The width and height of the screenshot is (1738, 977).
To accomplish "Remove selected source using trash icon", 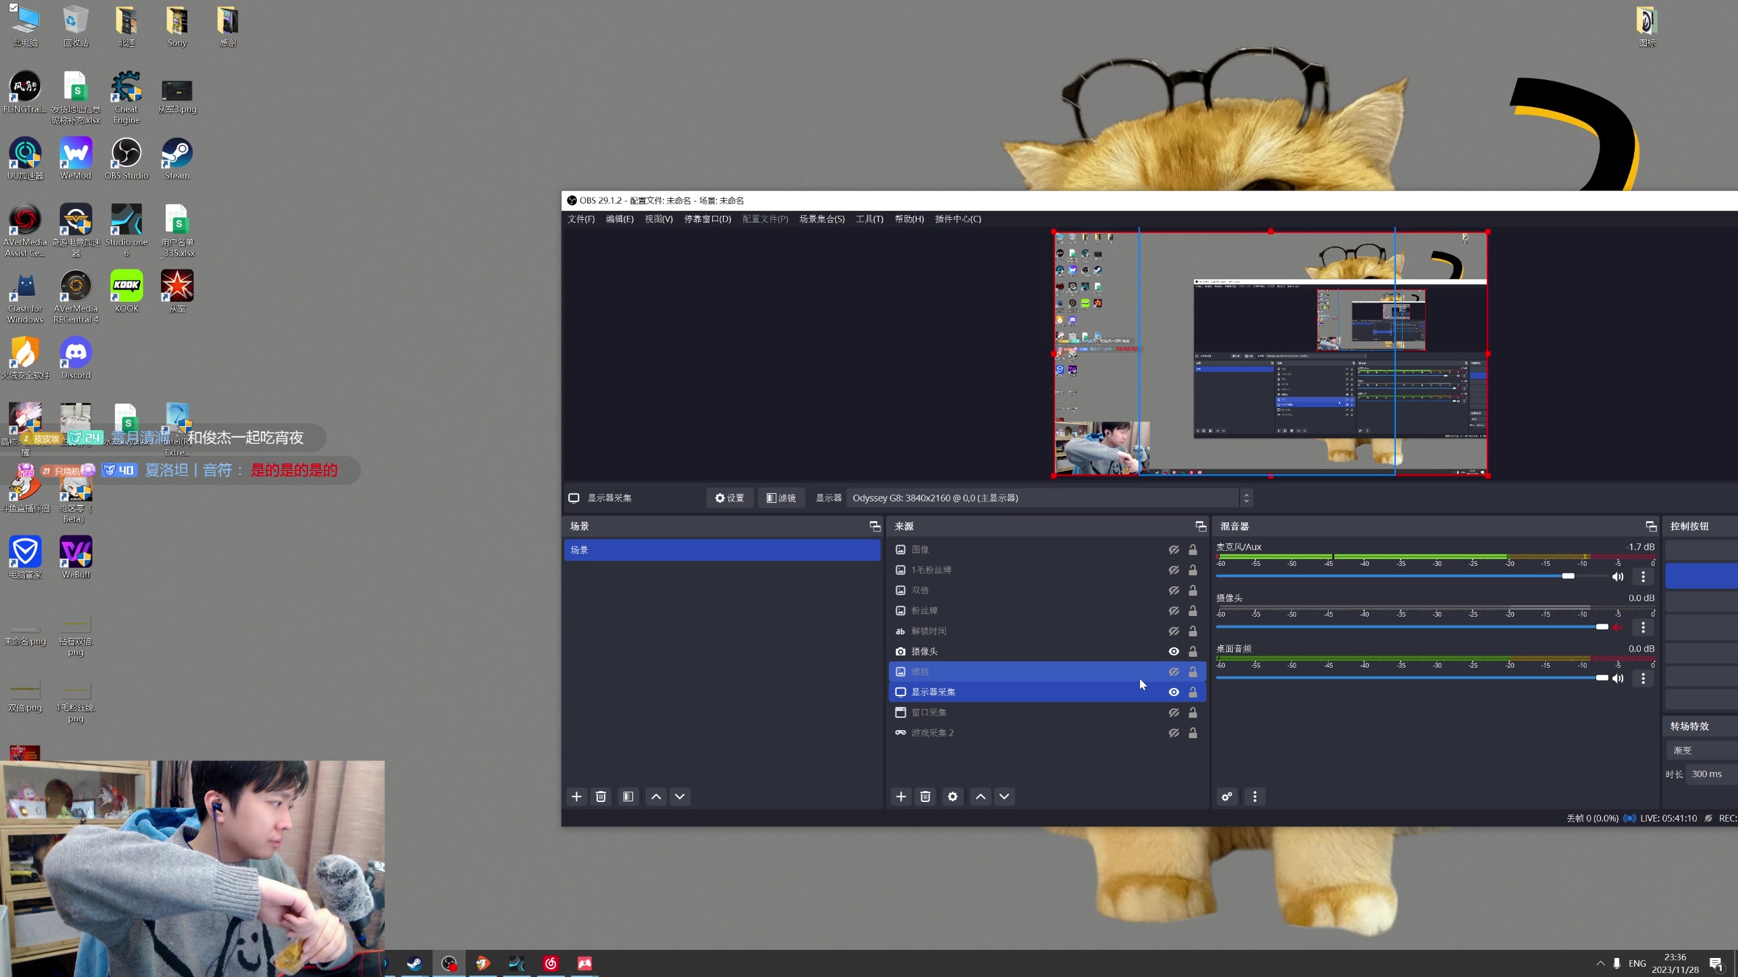I will click(925, 797).
